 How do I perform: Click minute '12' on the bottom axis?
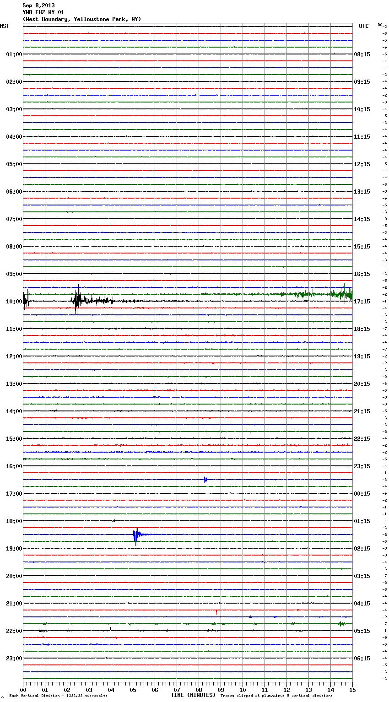(x=286, y=690)
